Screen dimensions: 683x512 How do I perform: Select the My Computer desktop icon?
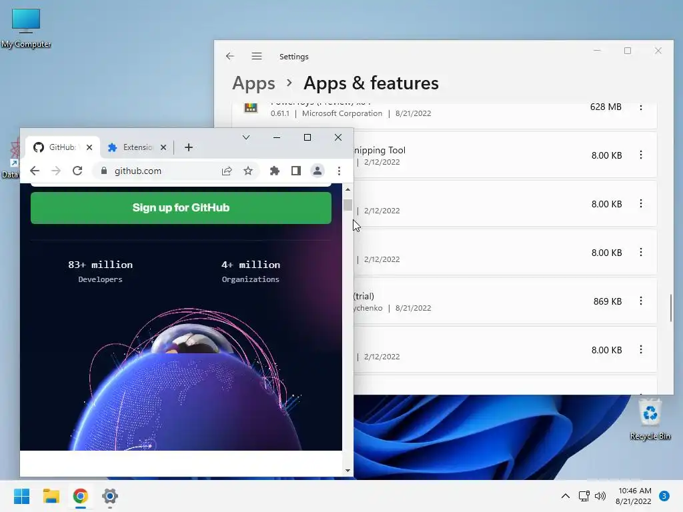[26, 28]
